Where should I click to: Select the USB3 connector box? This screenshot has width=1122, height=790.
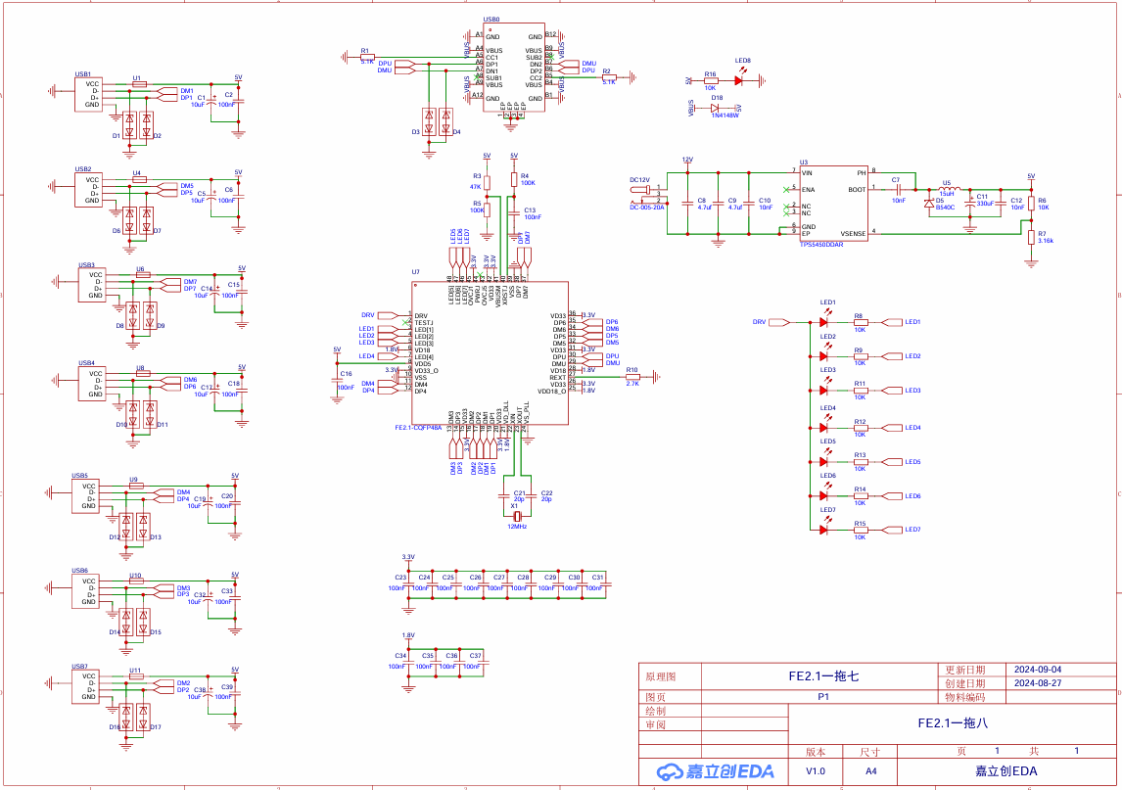click(x=92, y=285)
